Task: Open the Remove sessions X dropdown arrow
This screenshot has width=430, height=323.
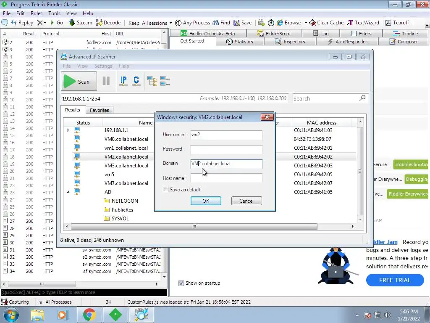Action: pos(45,23)
